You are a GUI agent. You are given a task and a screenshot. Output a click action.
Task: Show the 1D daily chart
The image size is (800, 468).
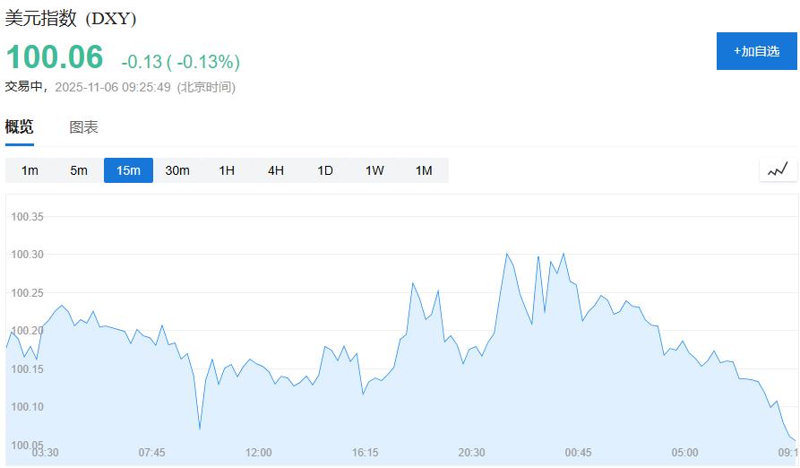coord(325,170)
